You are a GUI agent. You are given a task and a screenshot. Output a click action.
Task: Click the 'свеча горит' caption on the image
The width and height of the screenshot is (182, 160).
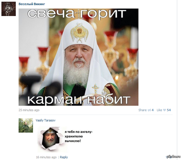coord(77,14)
